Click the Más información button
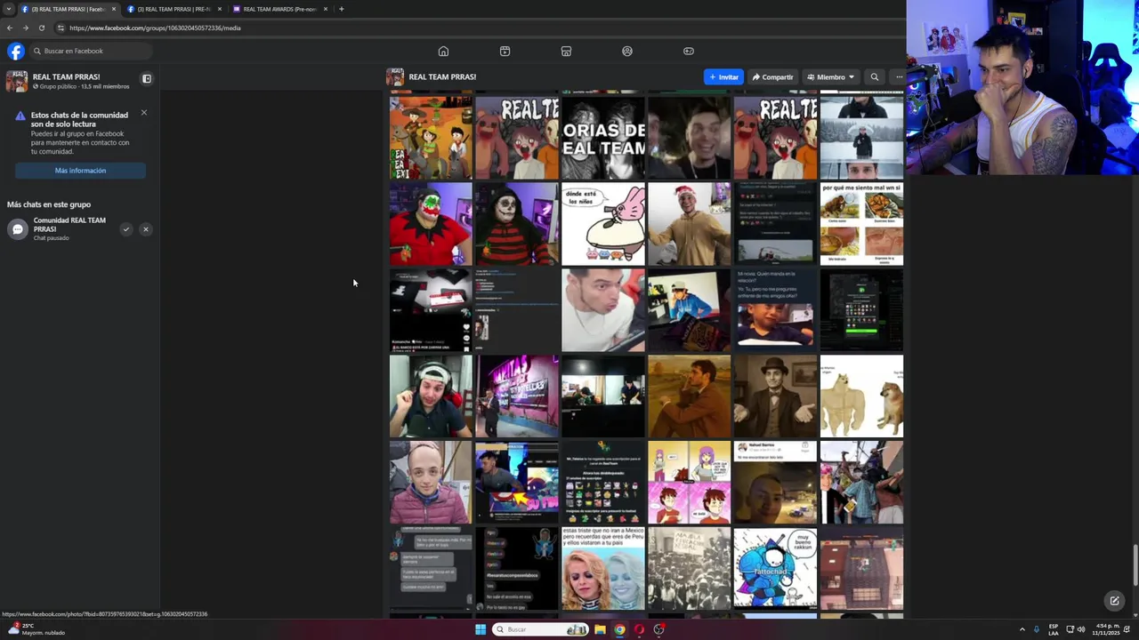 80,171
